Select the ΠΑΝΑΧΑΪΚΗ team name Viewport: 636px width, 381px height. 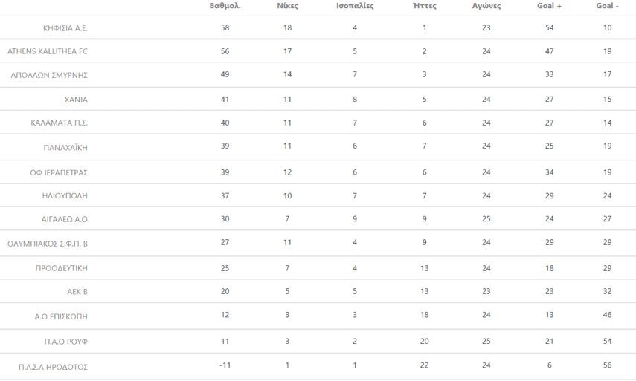pyautogui.click(x=66, y=147)
